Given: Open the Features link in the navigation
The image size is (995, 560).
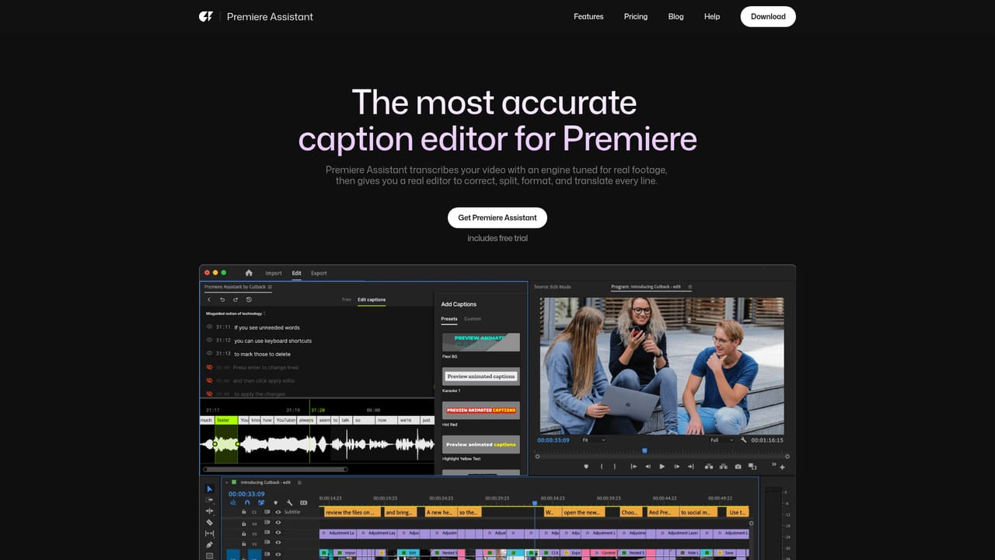Looking at the screenshot, I should (588, 16).
